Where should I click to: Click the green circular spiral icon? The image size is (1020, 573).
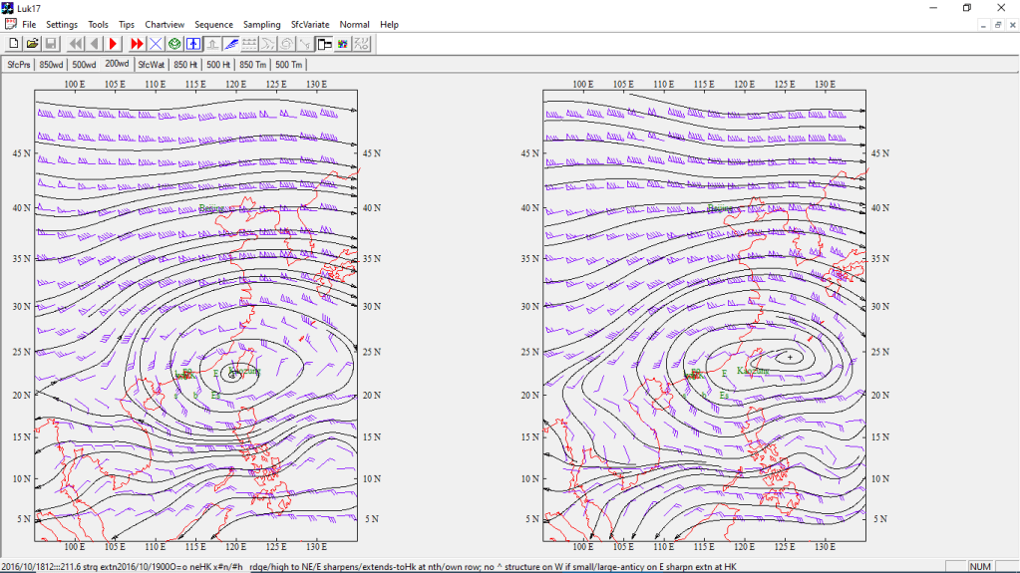coord(174,44)
